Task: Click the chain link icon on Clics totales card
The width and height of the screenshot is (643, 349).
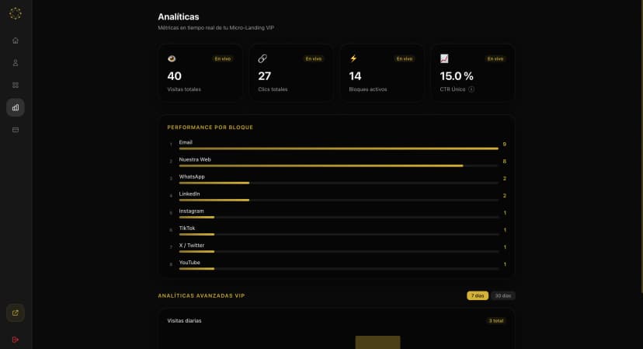Action: 262,59
